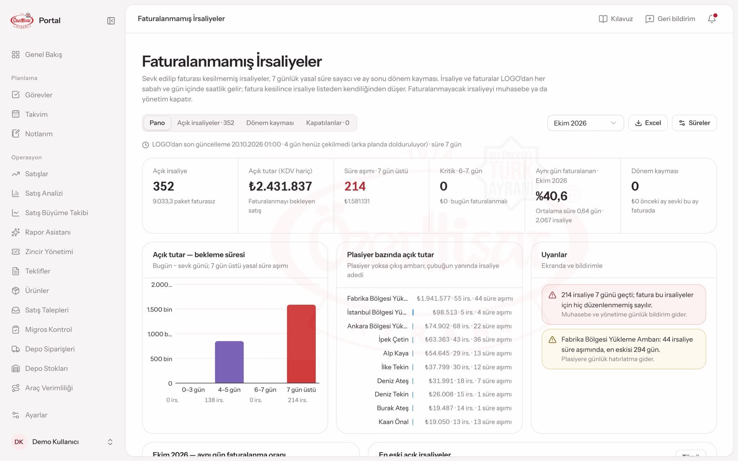Image resolution: width=738 pixels, height=461 pixels.
Task: Open the Açık irsaliyeler 352 tab
Action: [206, 123]
